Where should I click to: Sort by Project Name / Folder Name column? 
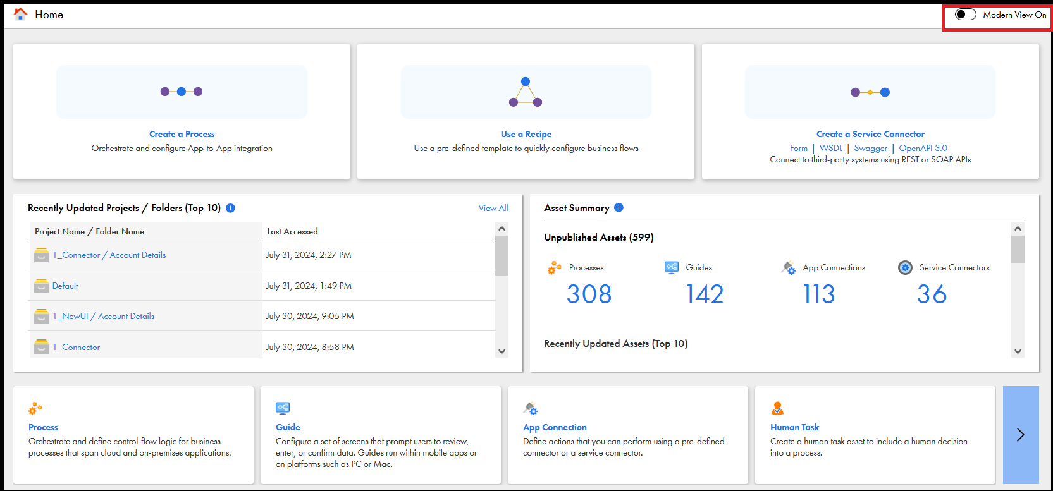tap(145, 231)
